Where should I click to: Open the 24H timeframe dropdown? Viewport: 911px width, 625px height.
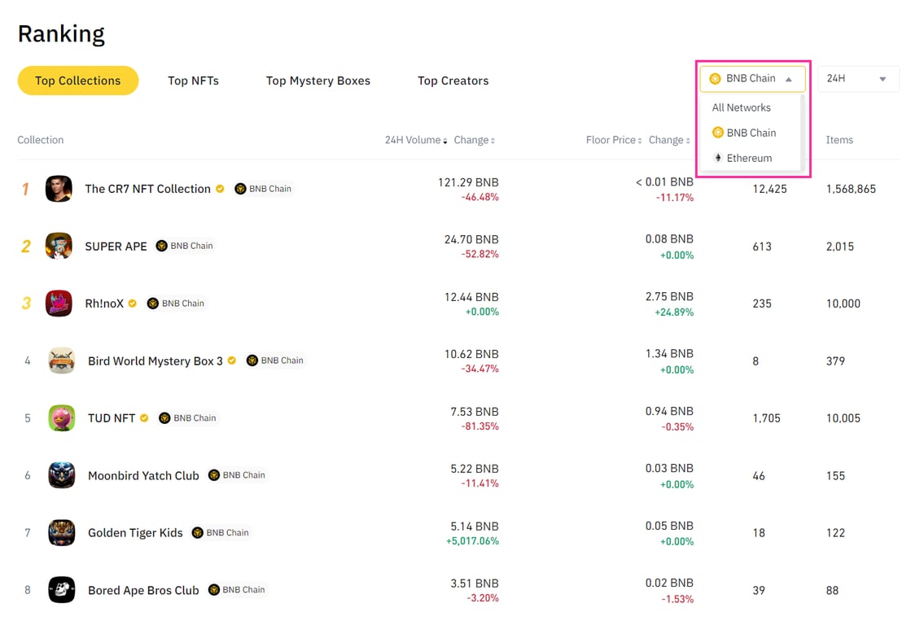pyautogui.click(x=859, y=78)
